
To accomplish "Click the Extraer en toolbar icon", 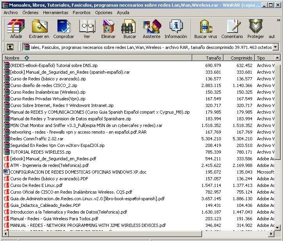I will coord(39,29).
